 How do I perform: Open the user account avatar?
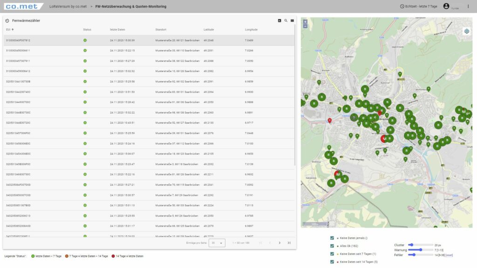pyautogui.click(x=446, y=6)
